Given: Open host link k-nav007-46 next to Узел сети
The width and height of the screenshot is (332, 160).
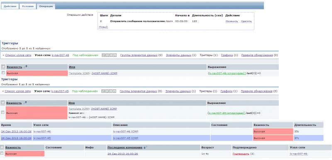Looking at the screenshot, I should click(x=60, y=55).
